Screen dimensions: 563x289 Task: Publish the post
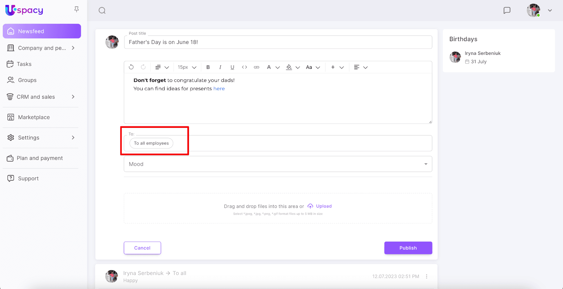pos(408,248)
